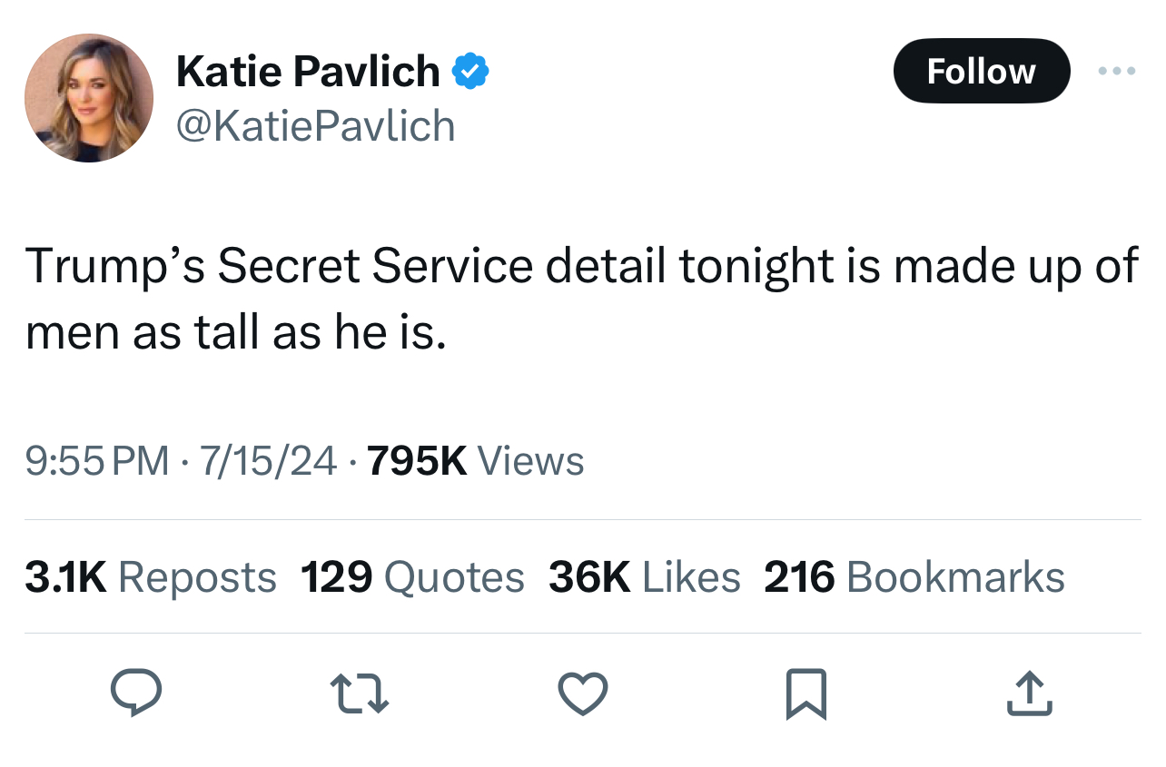
Task: Click the blue verified badge
Action: click(471, 72)
